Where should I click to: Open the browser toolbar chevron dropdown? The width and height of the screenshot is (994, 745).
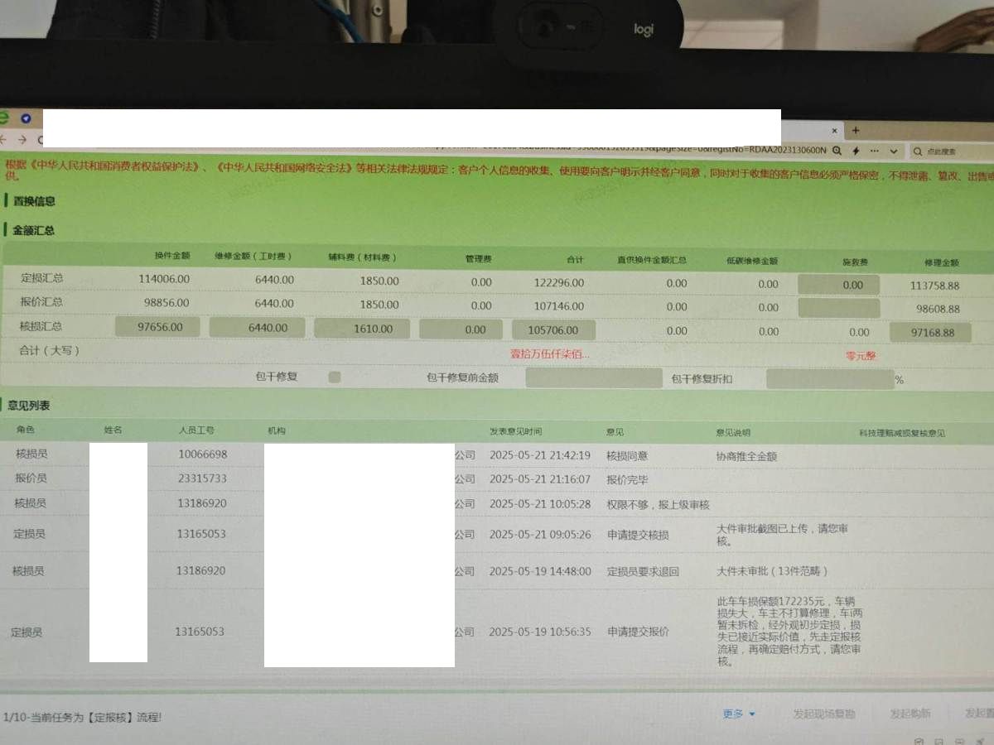point(894,151)
